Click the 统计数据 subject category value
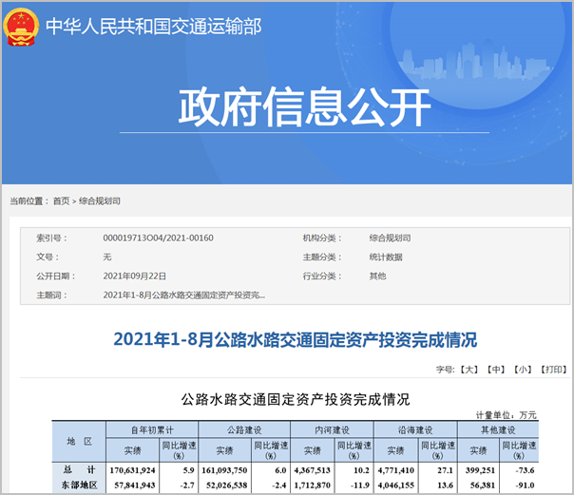Image resolution: width=574 pixels, height=495 pixels. [386, 257]
